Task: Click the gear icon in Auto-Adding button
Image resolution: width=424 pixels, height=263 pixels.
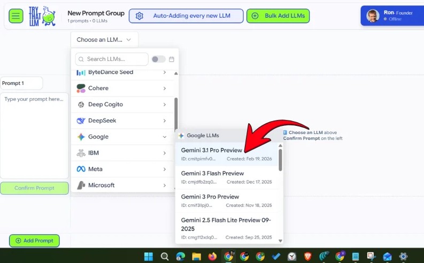Action: pos(140,16)
